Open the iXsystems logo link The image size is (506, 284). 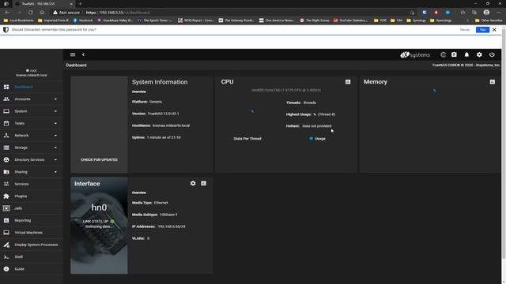415,54
